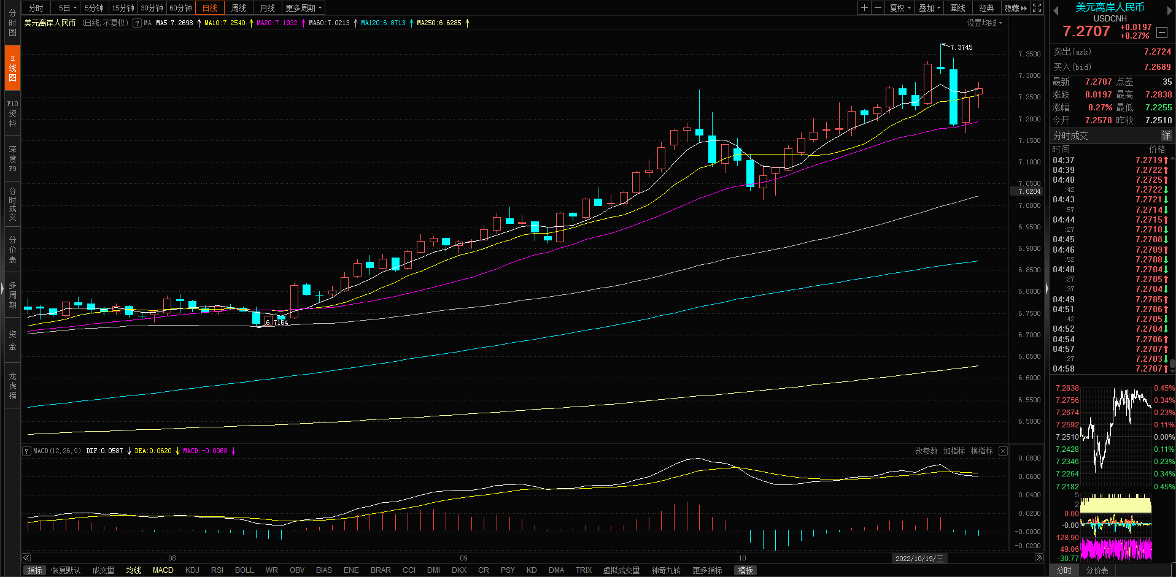Select the 日线 daily period tab
Viewport: 1176px width, 577px height.
pyautogui.click(x=209, y=8)
